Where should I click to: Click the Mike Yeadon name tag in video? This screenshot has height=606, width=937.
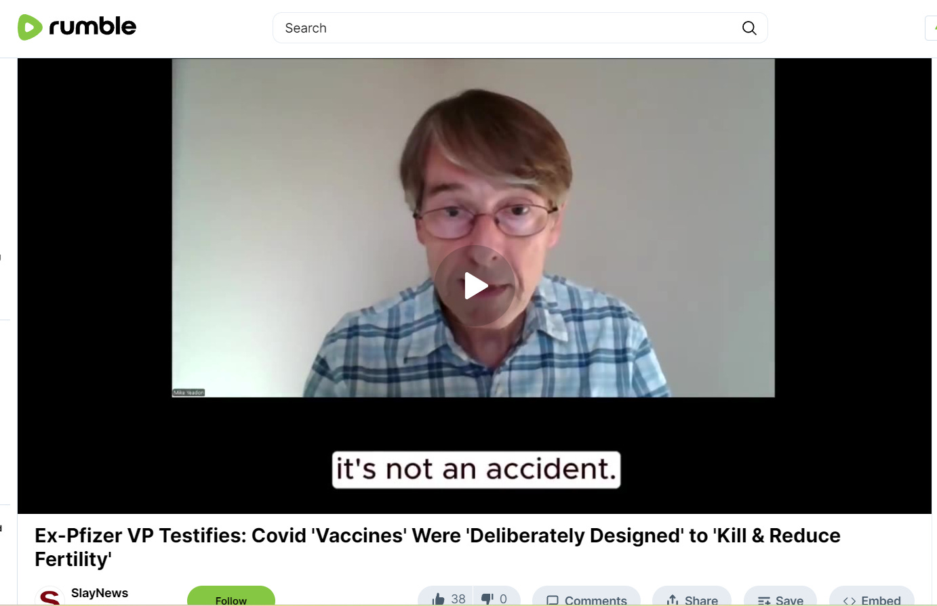click(188, 393)
